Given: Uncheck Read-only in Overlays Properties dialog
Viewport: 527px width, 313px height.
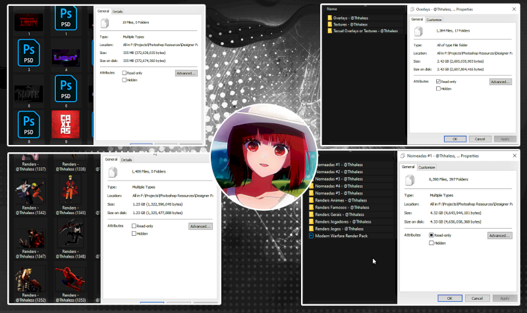Looking at the screenshot, I should coord(439,81).
